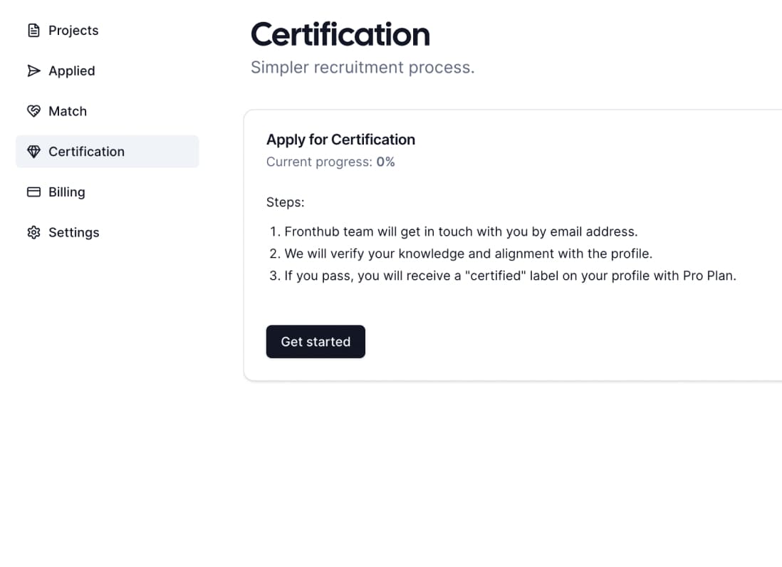Select the Match menu entry
782x567 pixels.
pyautogui.click(x=108, y=111)
